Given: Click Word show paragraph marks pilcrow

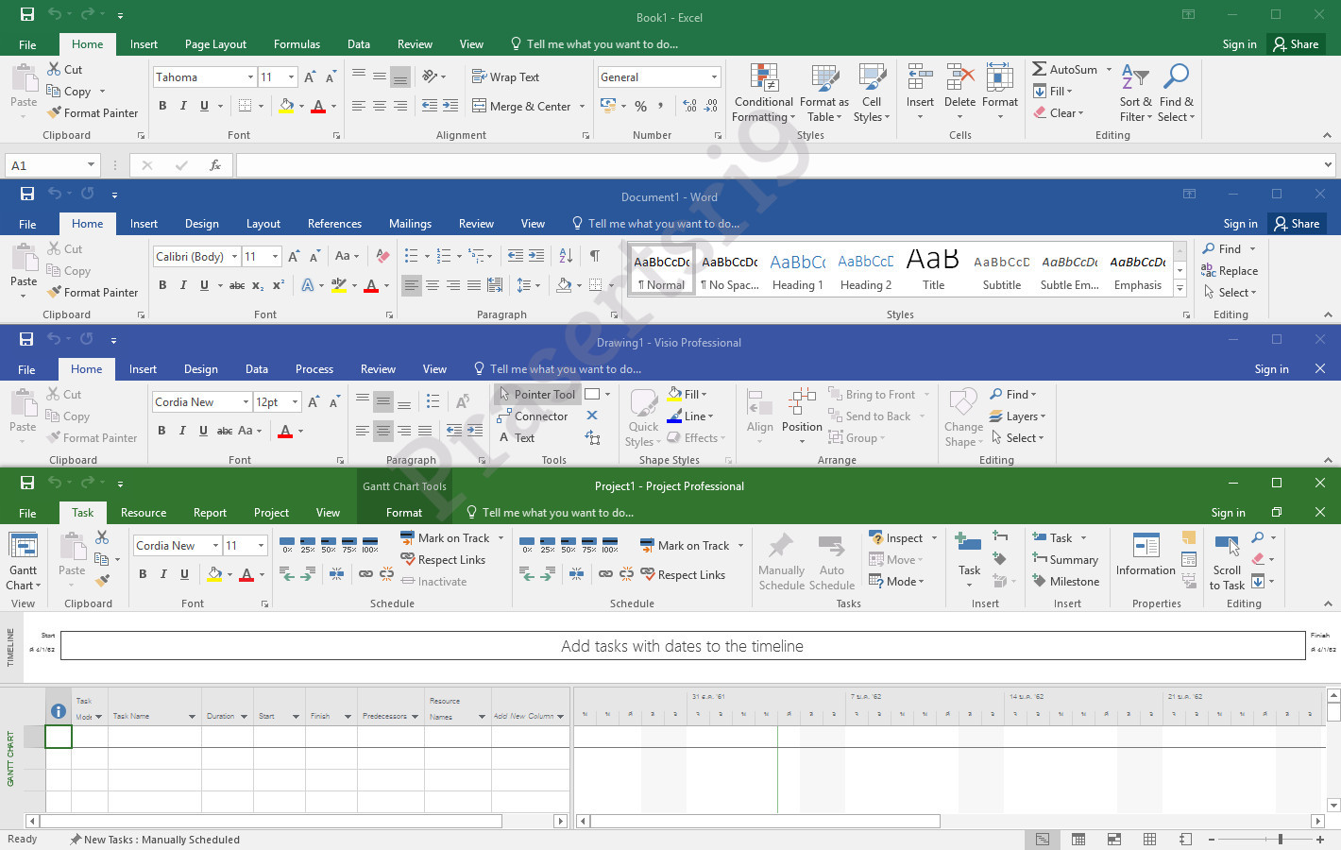Looking at the screenshot, I should 595,256.
